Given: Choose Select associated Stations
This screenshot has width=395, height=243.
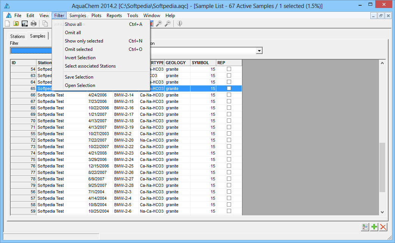Looking at the screenshot, I should click(101, 66).
